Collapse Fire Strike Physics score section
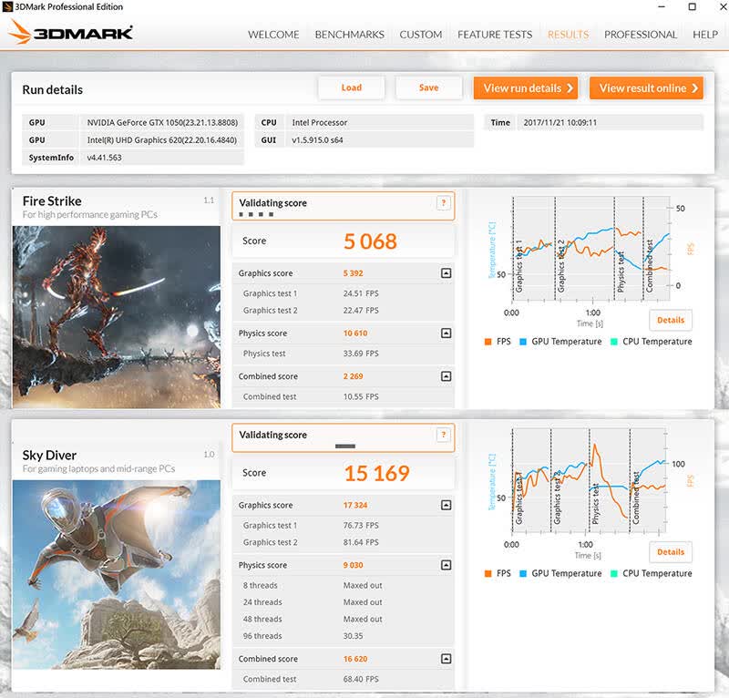The image size is (729, 698). click(446, 333)
